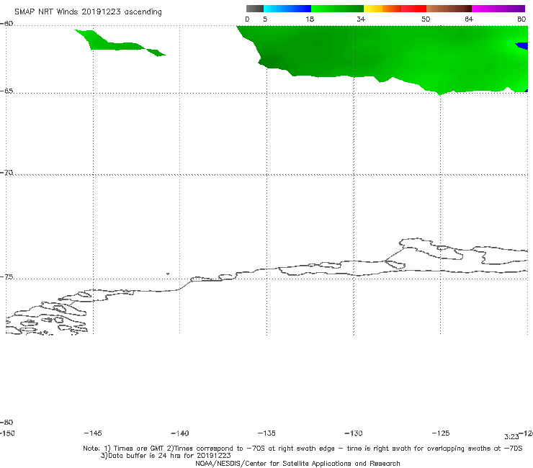Click the color bar label '64'
This screenshot has width=533, height=468.
469,19
